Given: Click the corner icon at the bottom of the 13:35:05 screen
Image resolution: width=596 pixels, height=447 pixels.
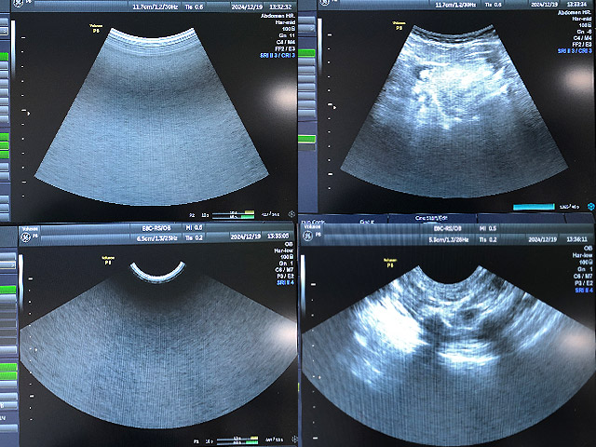Looking at the screenshot, I should point(294,440).
